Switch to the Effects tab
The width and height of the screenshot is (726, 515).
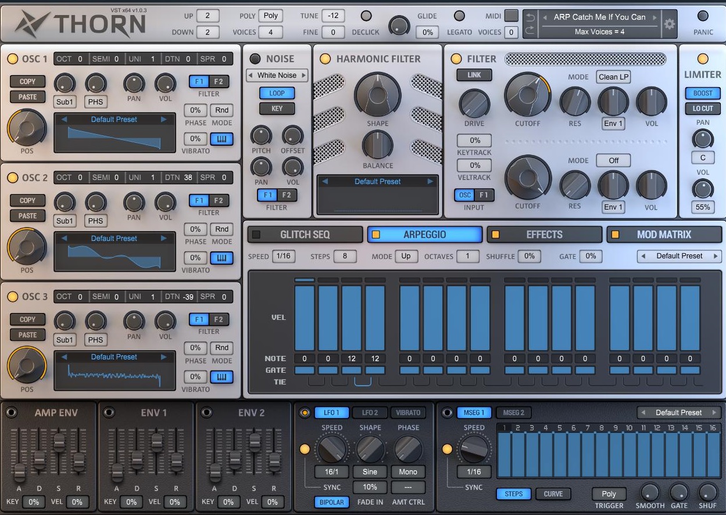544,235
